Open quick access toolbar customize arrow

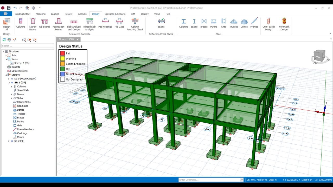click(x=40, y=8)
